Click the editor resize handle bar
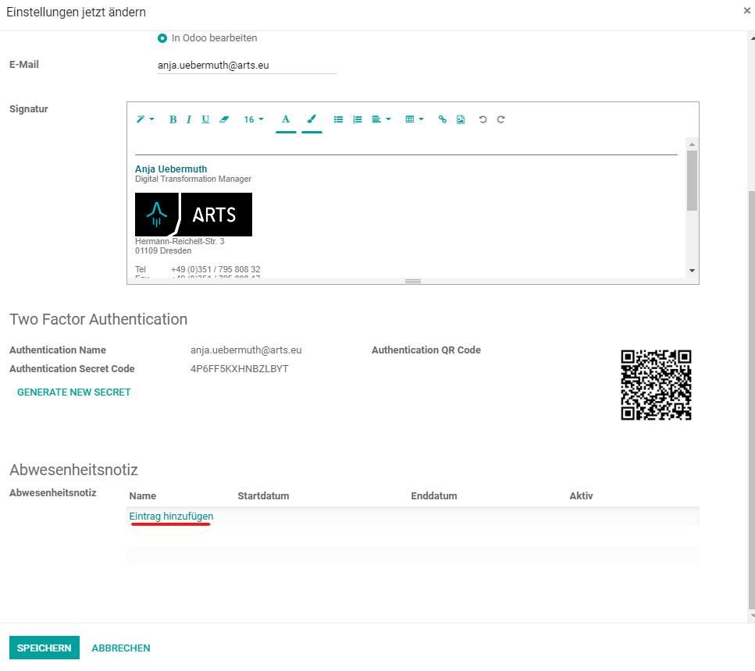Image resolution: width=755 pixels, height=671 pixels. click(x=413, y=281)
